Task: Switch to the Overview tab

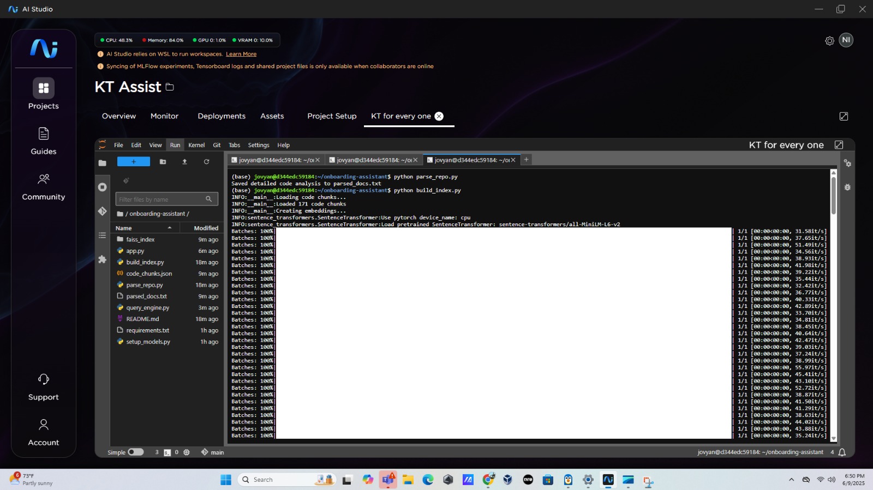Action: pos(119,116)
